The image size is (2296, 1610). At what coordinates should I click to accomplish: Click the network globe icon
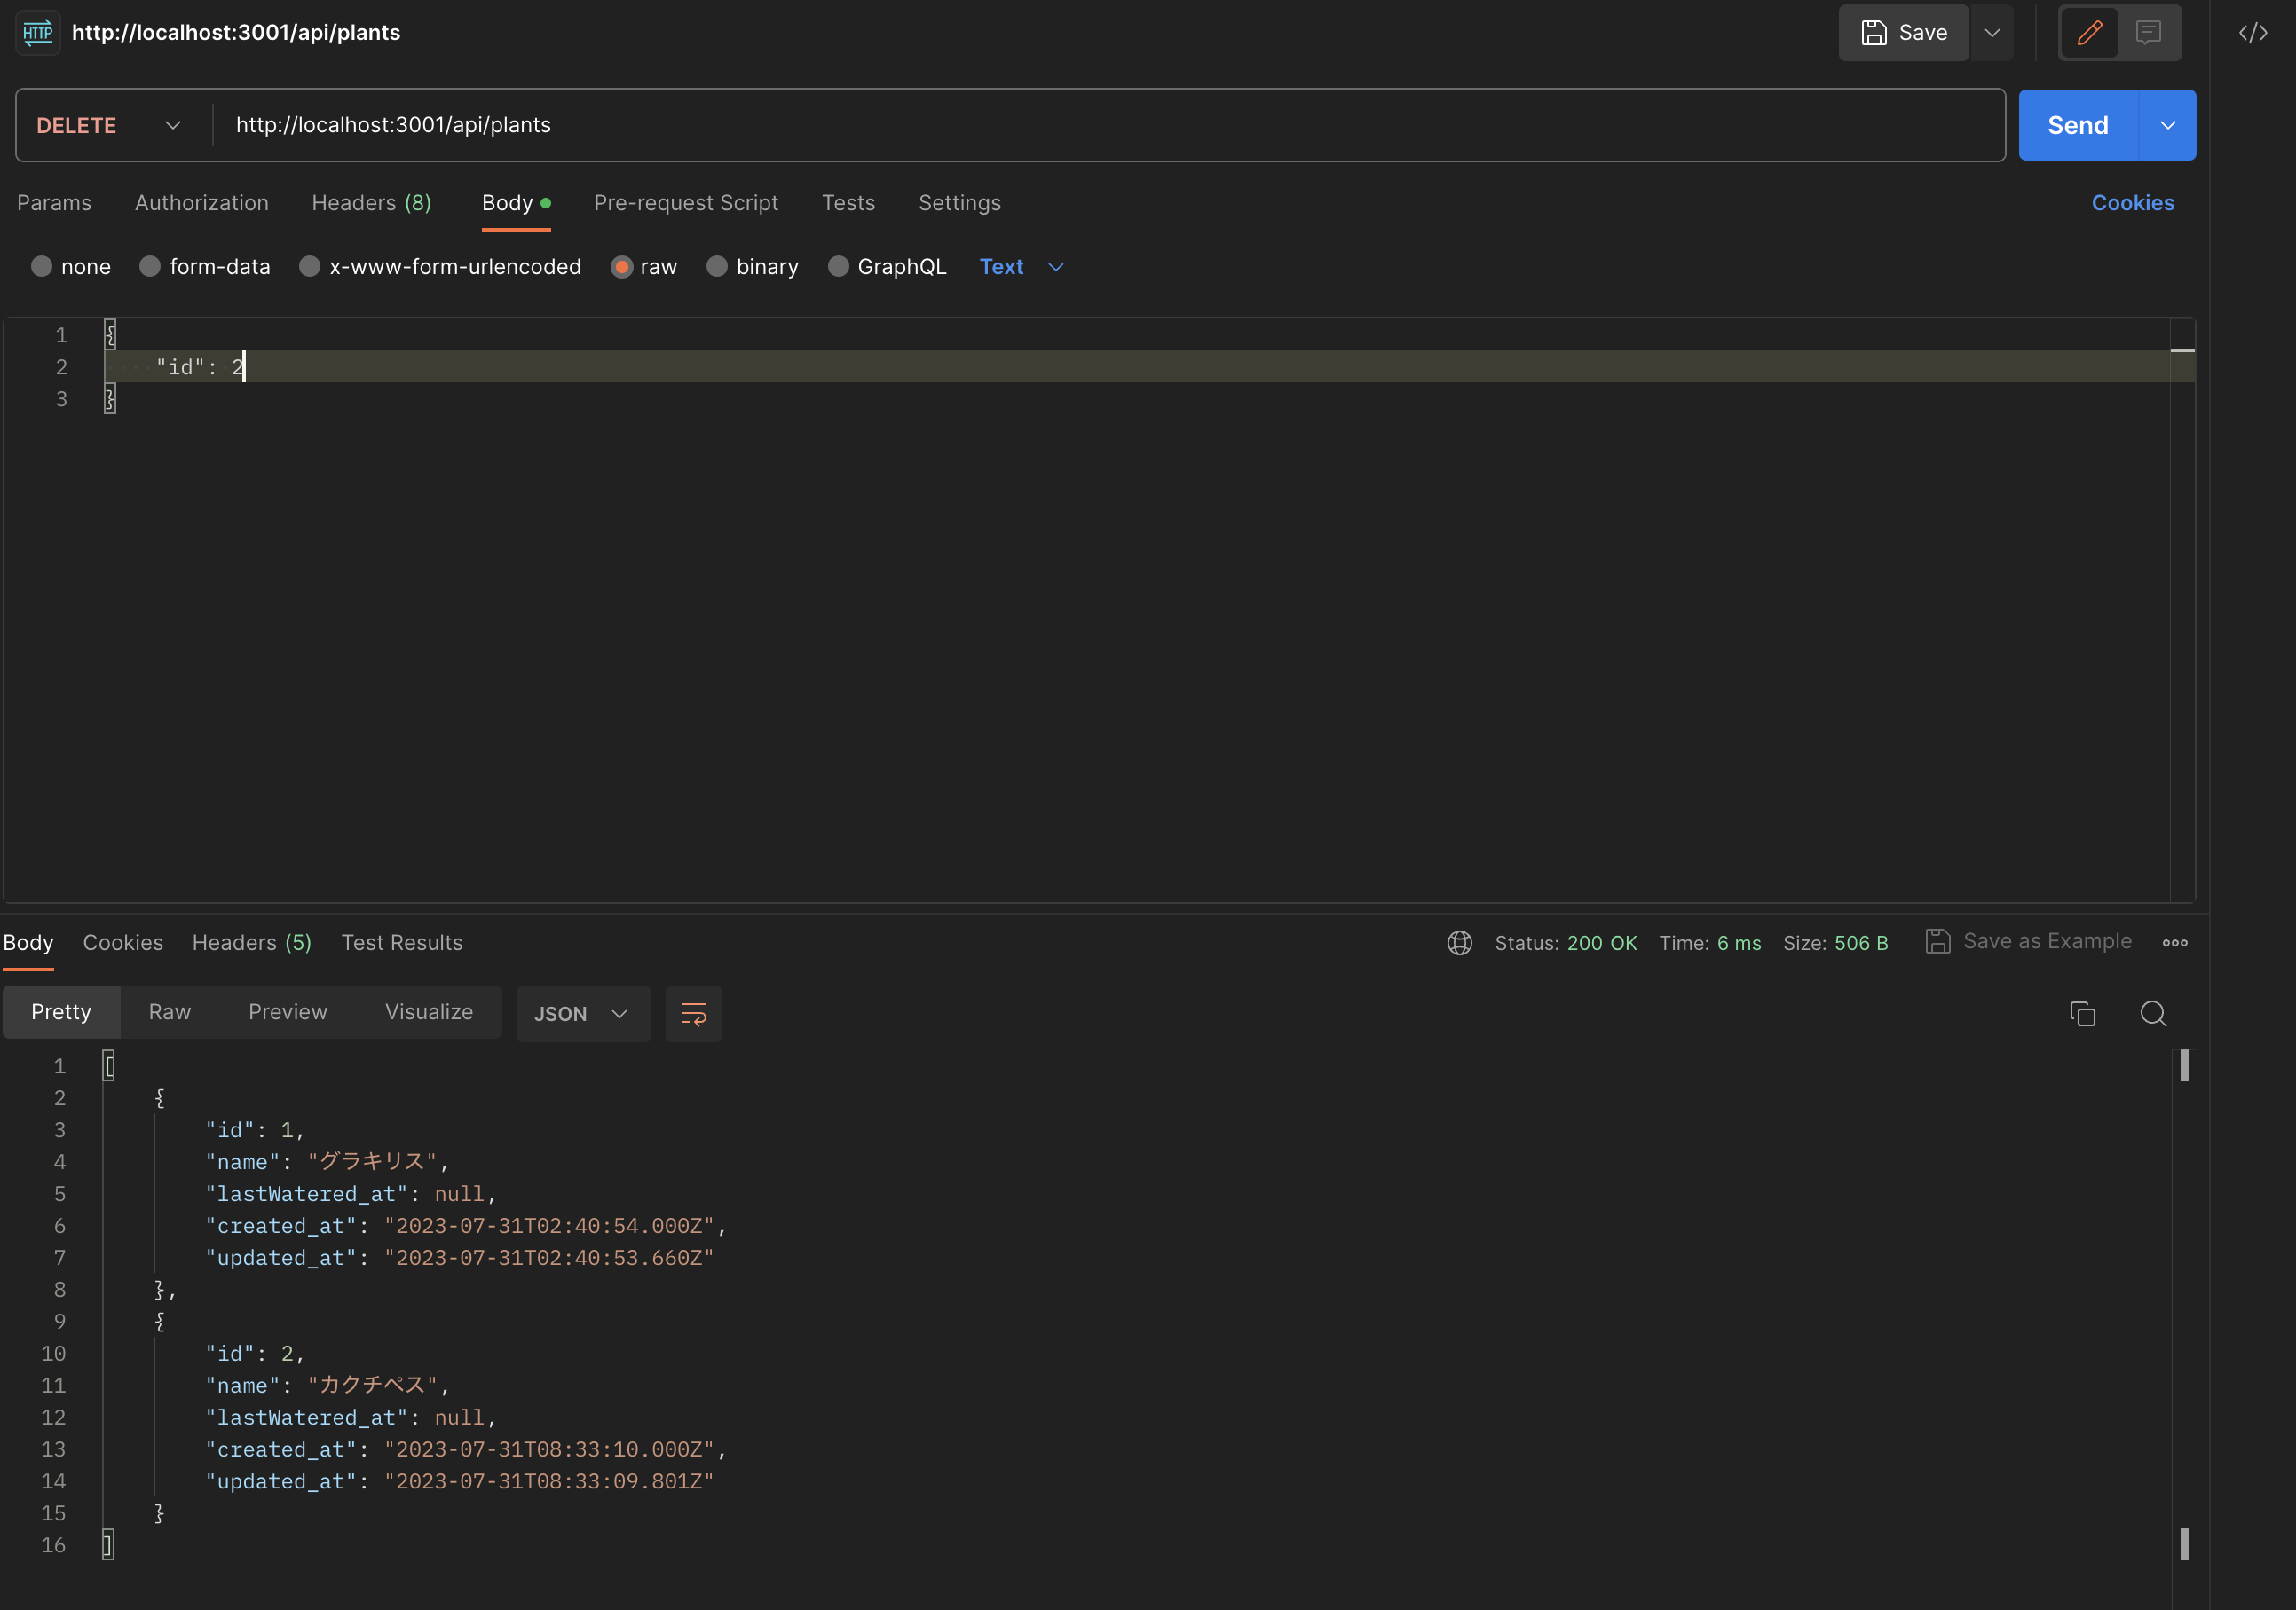[1459, 942]
